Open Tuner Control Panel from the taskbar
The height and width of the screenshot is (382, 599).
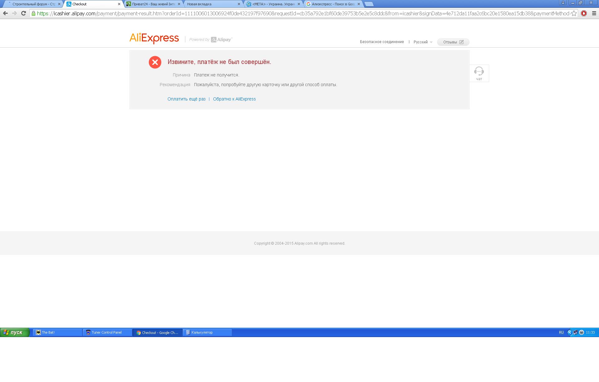click(108, 332)
